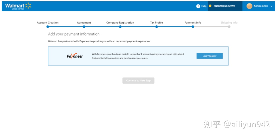Click the Walmart Seller Center logo
Viewport: 277px width, 137px height.
tap(18, 6)
